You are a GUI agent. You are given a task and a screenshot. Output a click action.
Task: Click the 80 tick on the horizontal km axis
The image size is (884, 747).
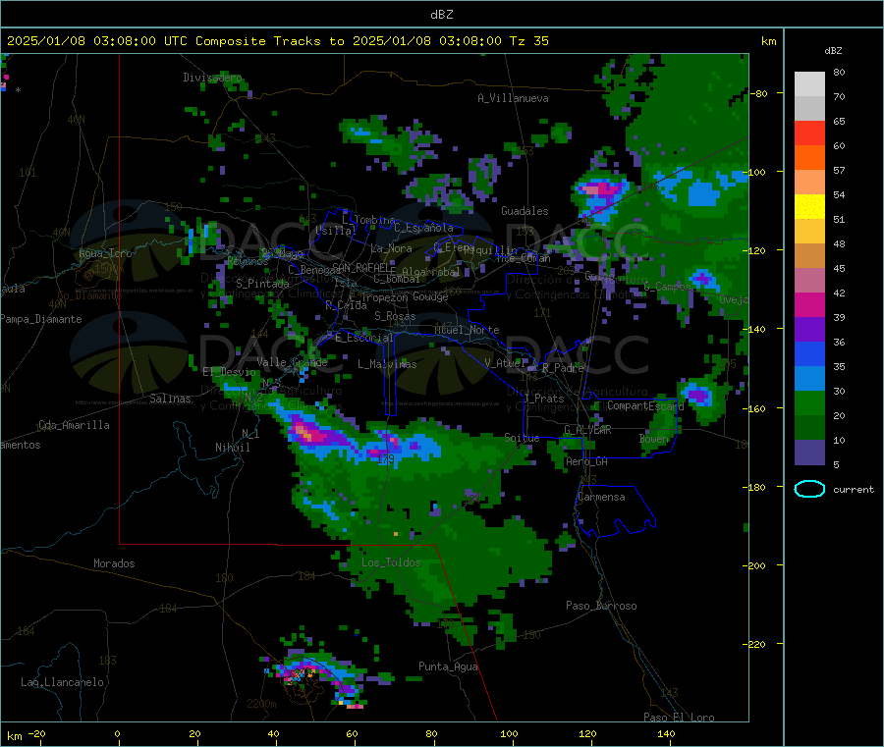(431, 733)
